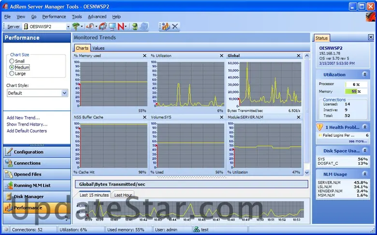Select the Medium chart size
377x235 pixels.
(x=12, y=67)
